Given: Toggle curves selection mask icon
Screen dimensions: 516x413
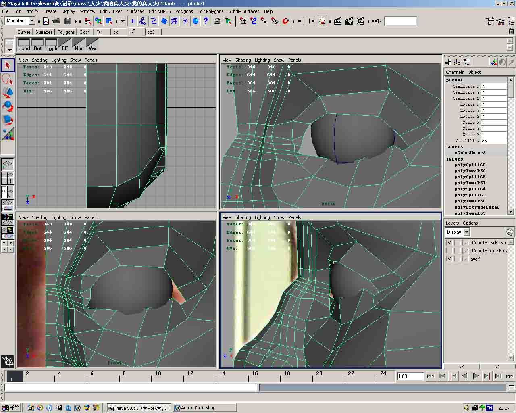Looking at the screenshot, I should (x=153, y=21).
